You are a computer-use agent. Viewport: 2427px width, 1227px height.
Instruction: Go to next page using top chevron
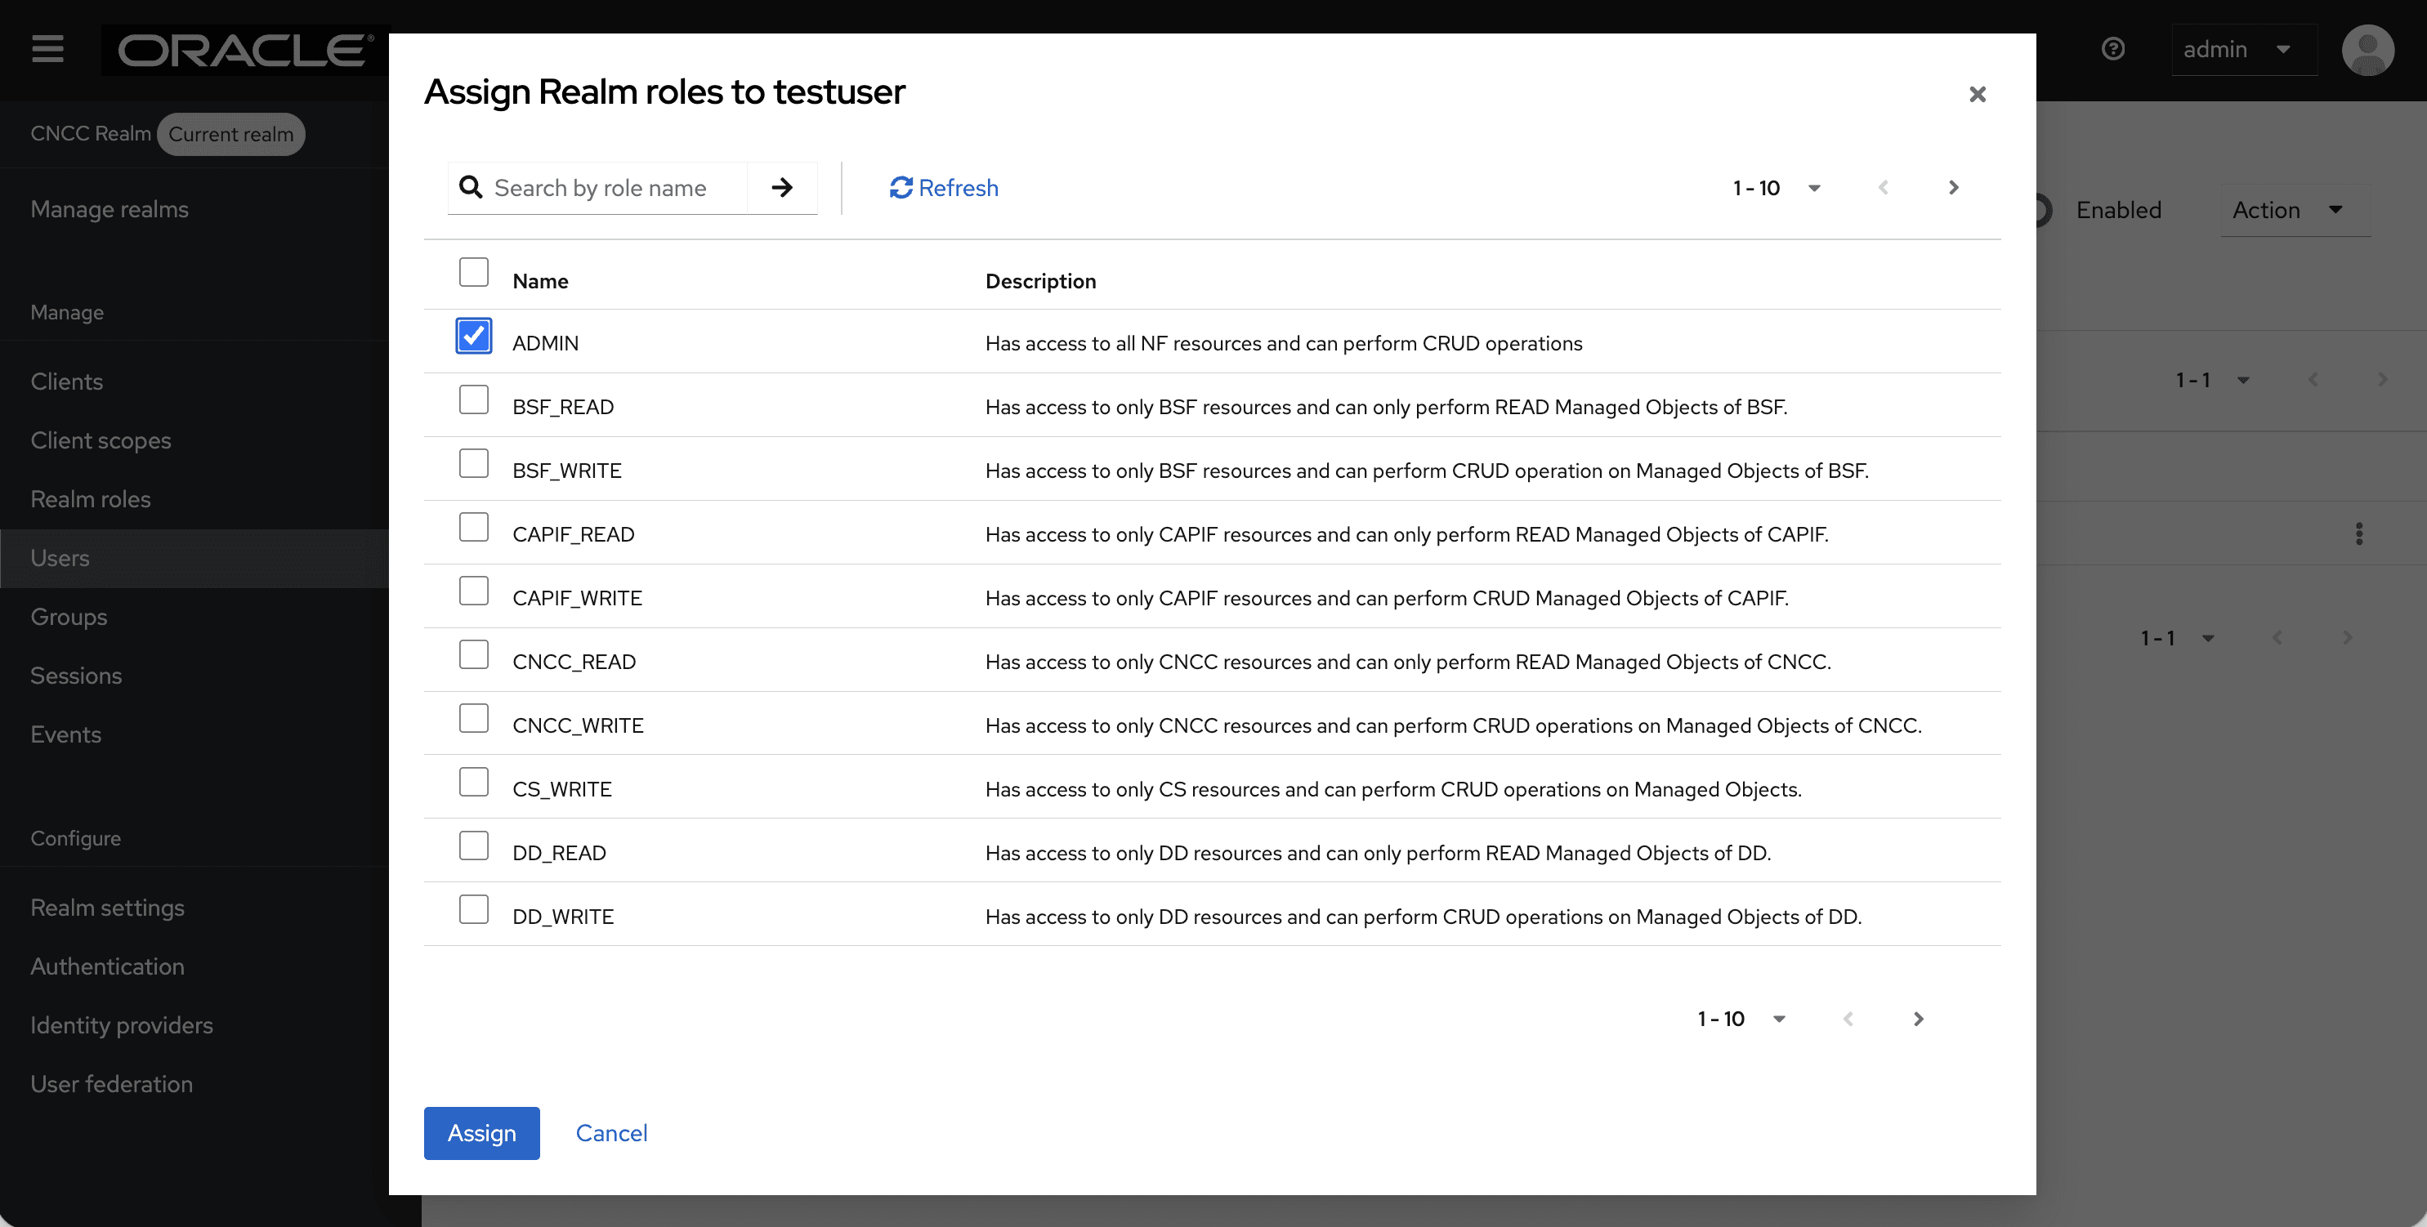1953,187
